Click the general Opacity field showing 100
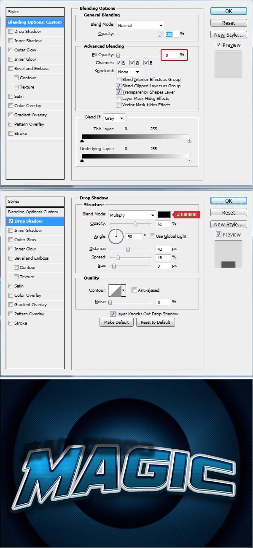 tap(171, 34)
